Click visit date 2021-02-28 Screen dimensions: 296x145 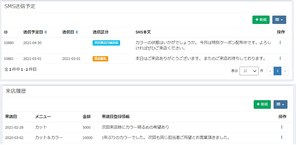[x=14, y=127]
